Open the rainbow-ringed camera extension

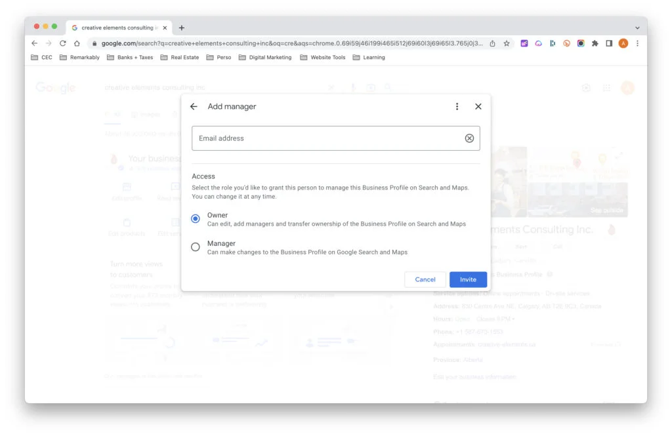[x=581, y=43]
